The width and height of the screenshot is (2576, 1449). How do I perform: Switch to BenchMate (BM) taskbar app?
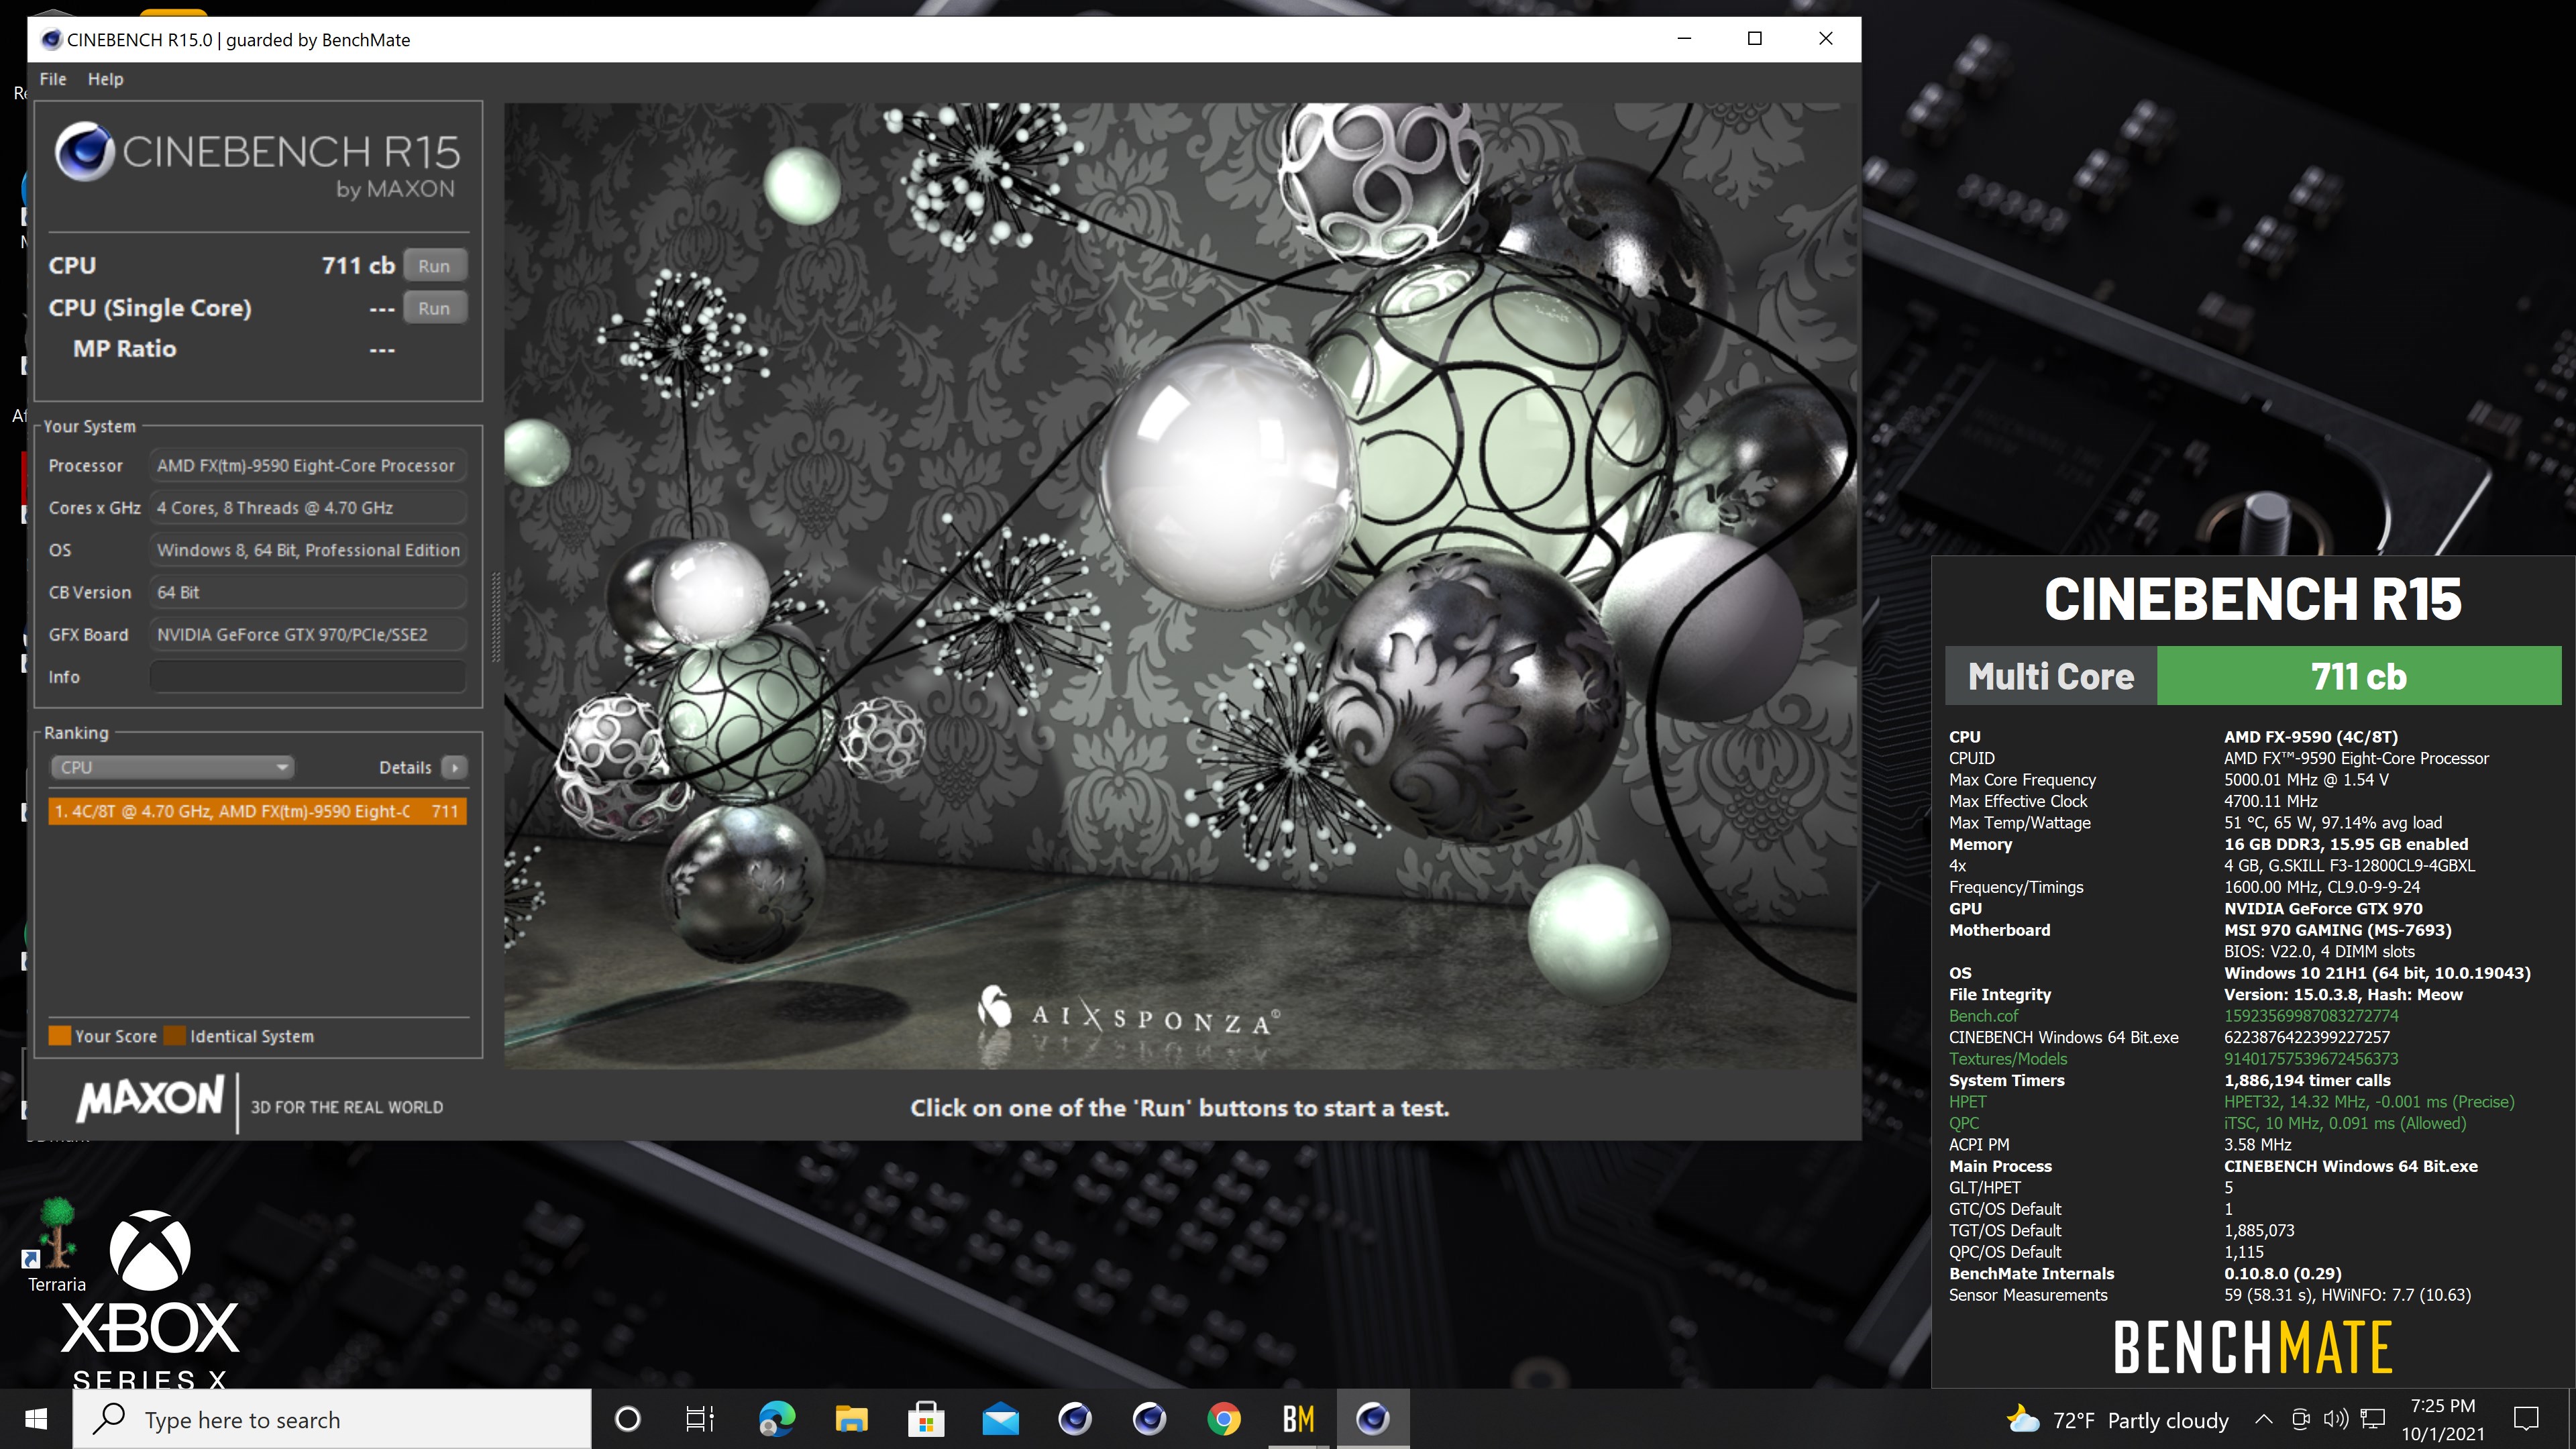[1298, 1419]
